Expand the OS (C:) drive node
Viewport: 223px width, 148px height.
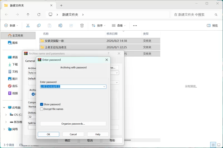tap(6, 115)
